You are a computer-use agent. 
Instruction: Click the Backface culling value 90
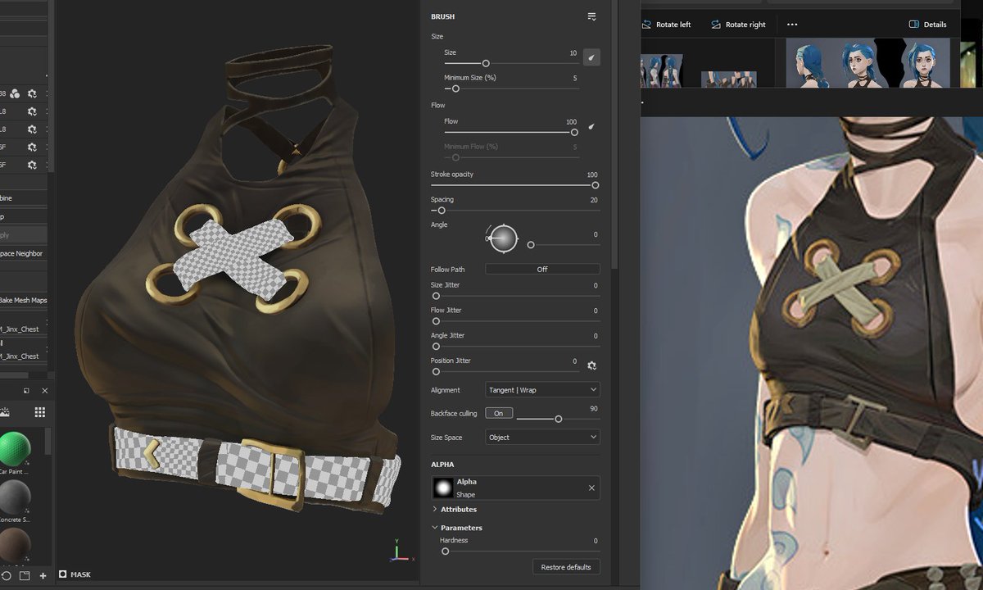(x=594, y=407)
